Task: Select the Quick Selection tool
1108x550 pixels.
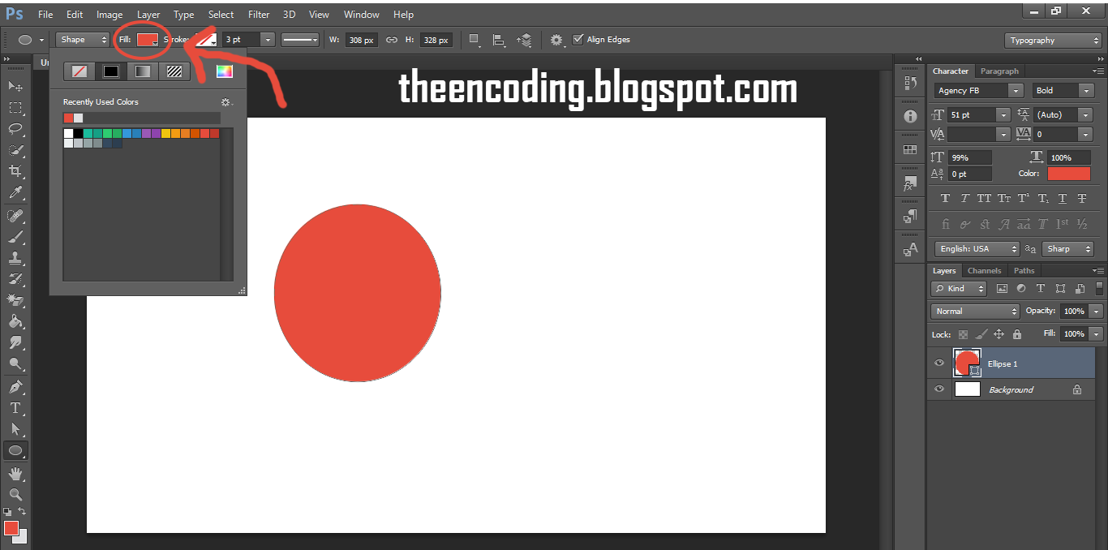Action: [15, 150]
